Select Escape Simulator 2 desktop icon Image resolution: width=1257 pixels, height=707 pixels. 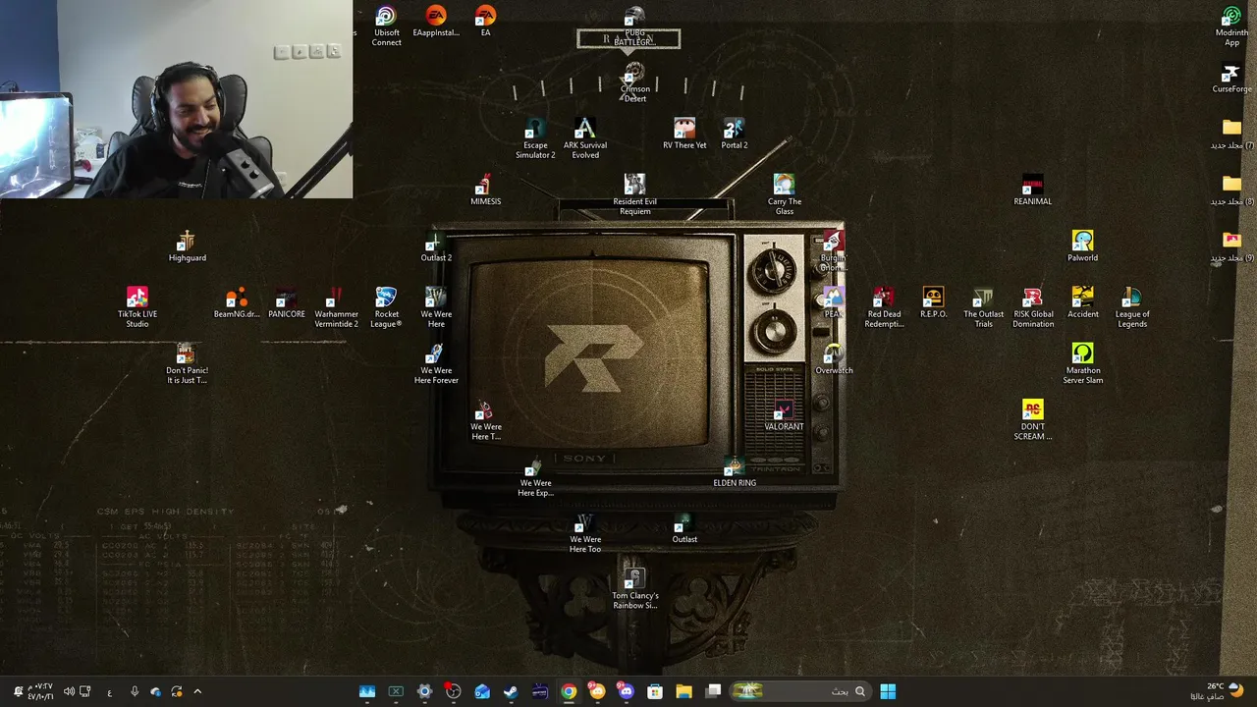(535, 139)
